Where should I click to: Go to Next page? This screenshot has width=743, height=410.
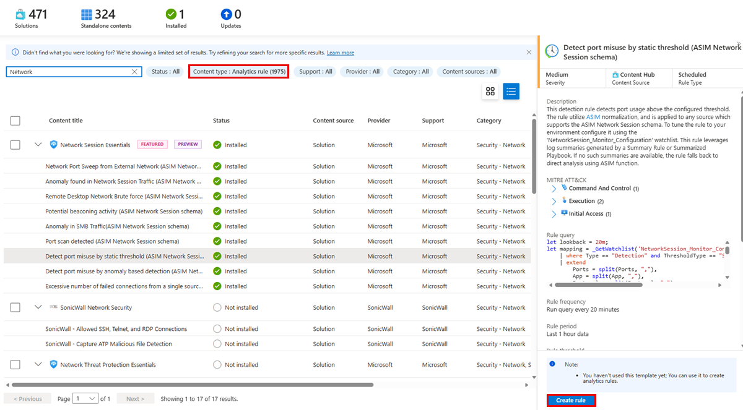pyautogui.click(x=135, y=399)
